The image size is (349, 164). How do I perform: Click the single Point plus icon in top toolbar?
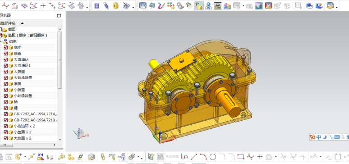pyautogui.click(x=43, y=5)
